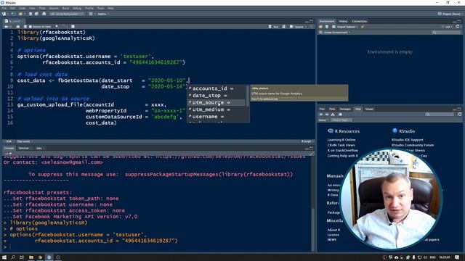The width and height of the screenshot is (465, 261).
Task: Open the Home dropdown in Help pane
Action: pos(323,120)
